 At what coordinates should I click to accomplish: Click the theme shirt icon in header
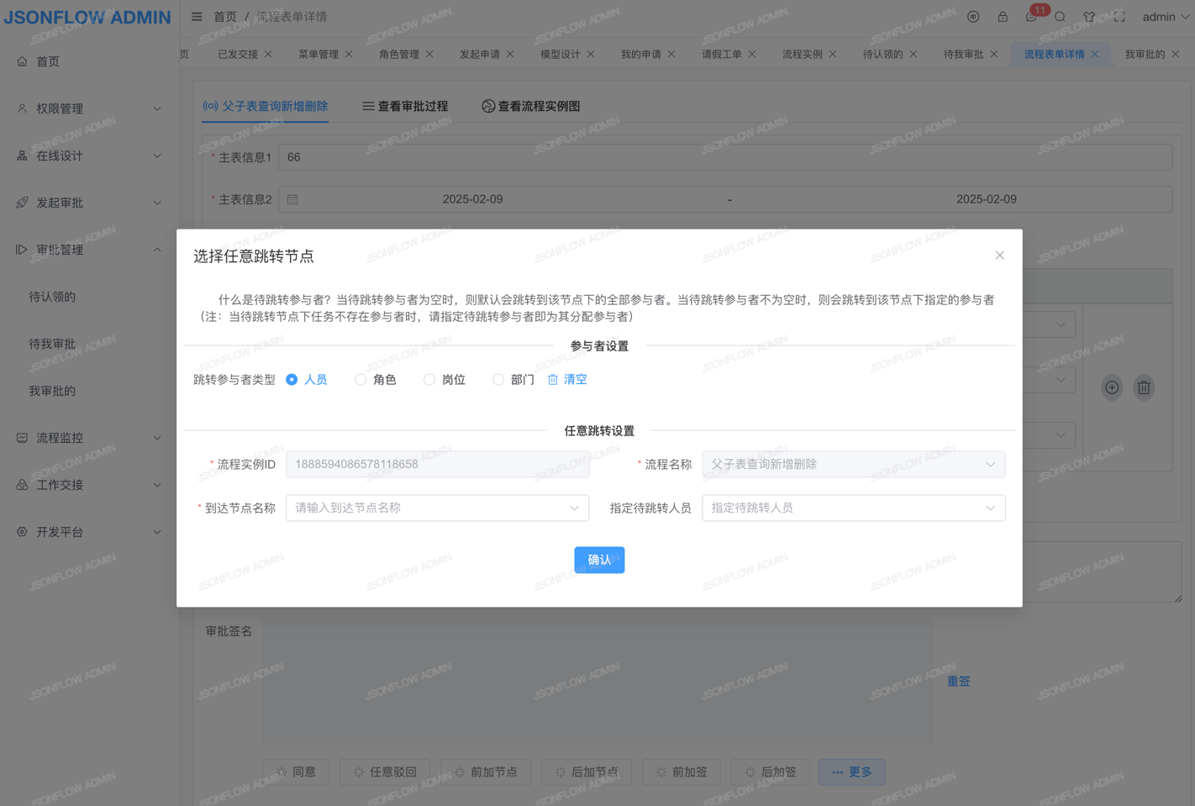pos(1089,17)
